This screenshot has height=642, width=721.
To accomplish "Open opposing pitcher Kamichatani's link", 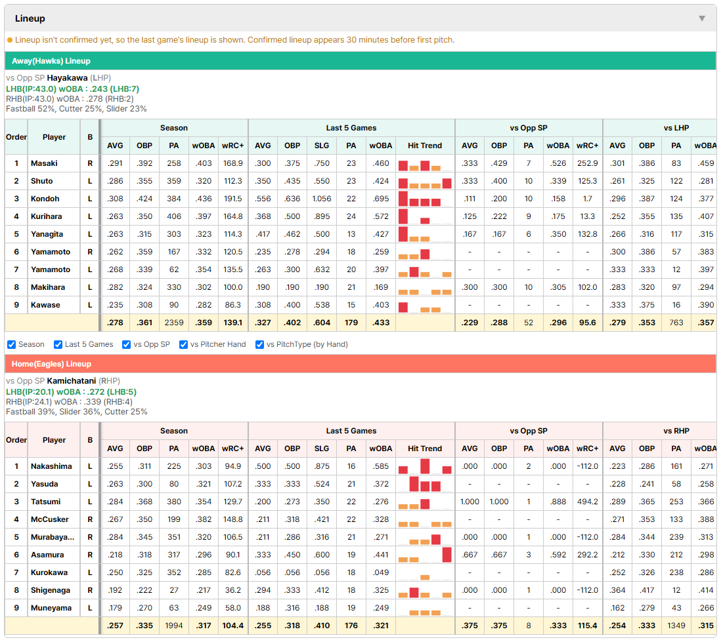I will [72, 381].
